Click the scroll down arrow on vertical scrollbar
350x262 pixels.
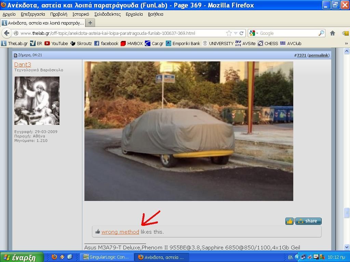(346, 247)
